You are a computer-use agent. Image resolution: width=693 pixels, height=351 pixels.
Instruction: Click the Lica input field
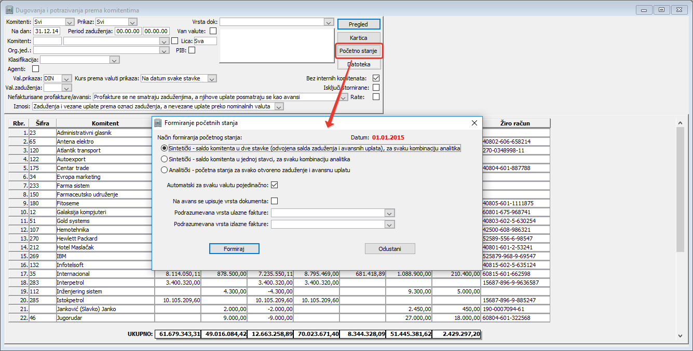(205, 41)
